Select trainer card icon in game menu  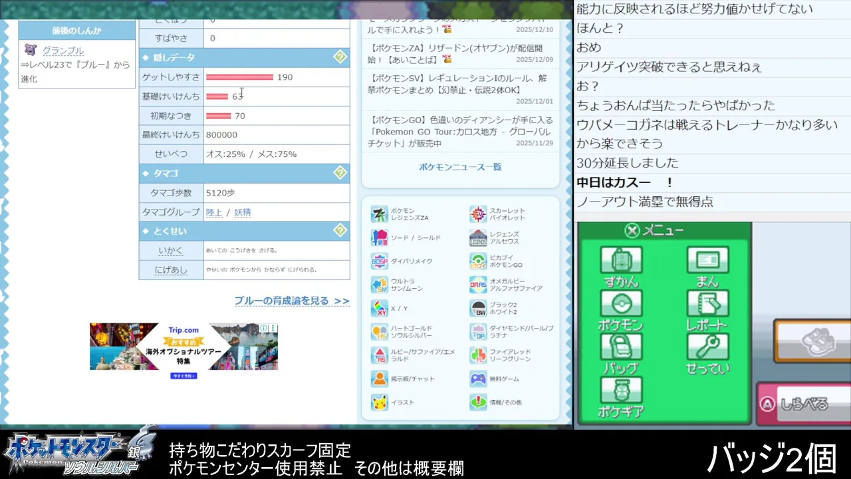pyautogui.click(x=707, y=267)
